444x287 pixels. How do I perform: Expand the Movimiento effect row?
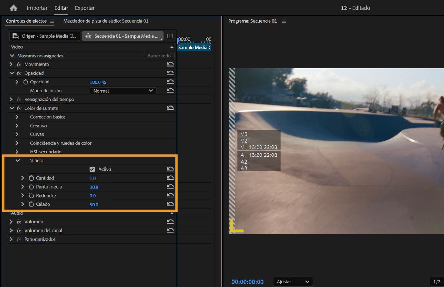point(11,64)
